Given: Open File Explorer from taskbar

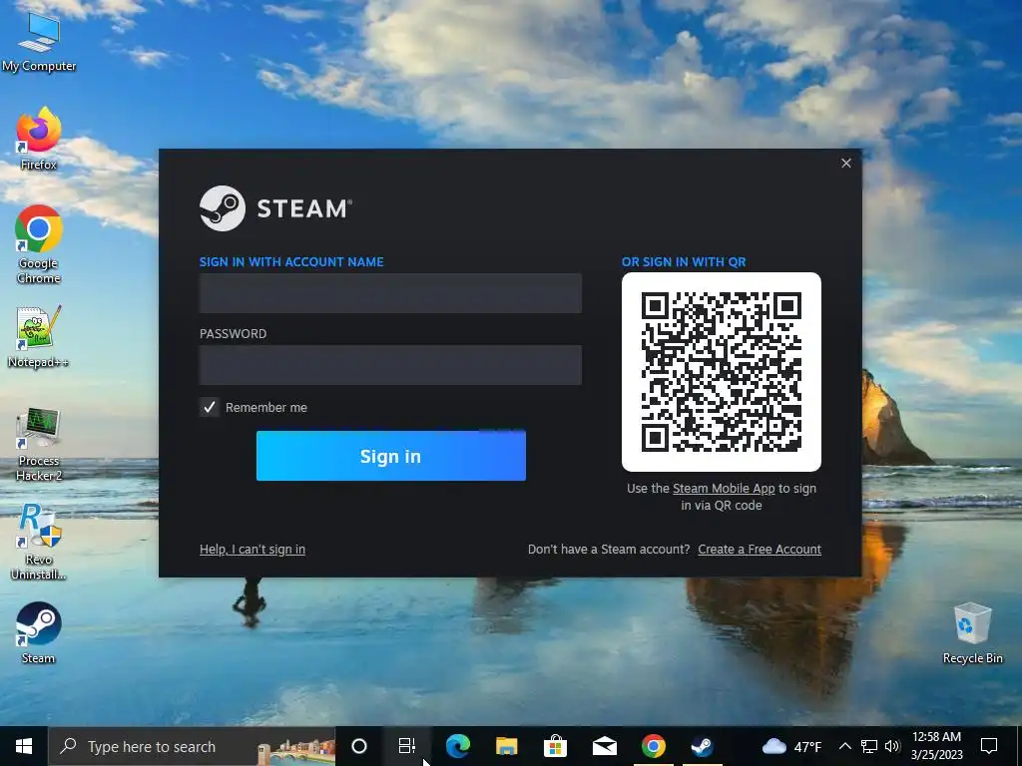Looking at the screenshot, I should (x=506, y=746).
